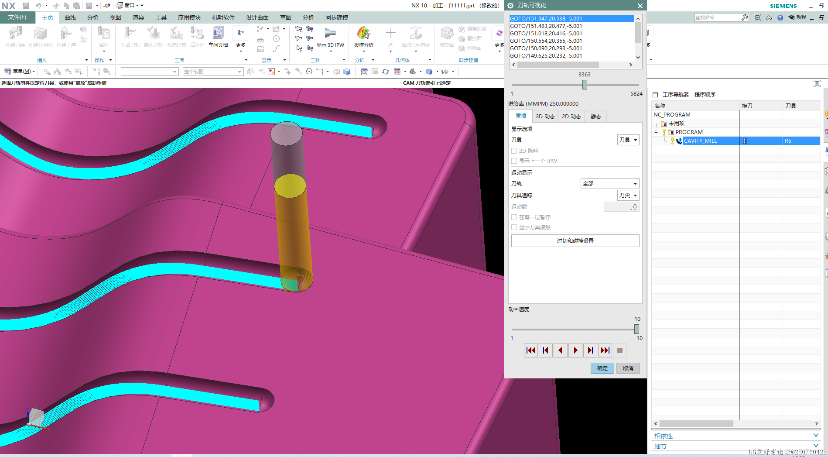Click 显示 3D IPW icon
Viewport: 828px width, 457px height.
(330, 37)
